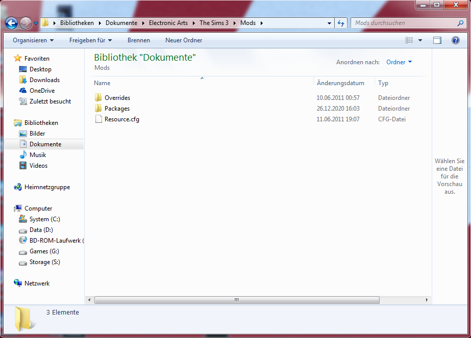Open Heimnetzgruppe in the sidebar
471x338 pixels.
tap(47, 187)
